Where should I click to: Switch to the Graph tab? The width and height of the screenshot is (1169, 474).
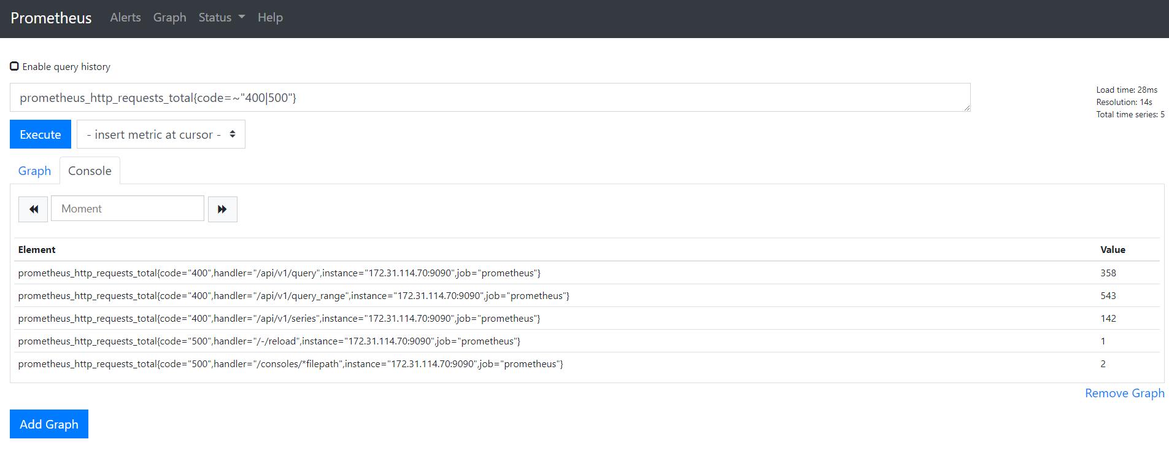tap(34, 171)
